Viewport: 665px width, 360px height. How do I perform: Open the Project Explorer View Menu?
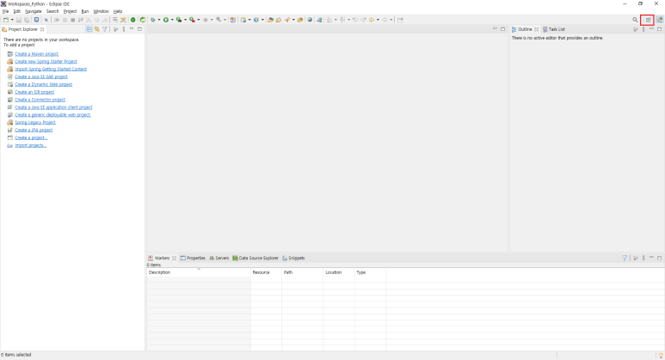click(124, 29)
